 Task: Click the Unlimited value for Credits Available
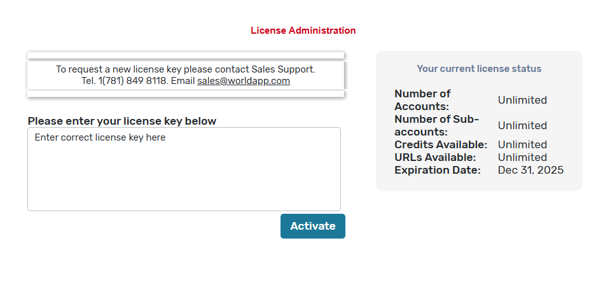tap(522, 144)
